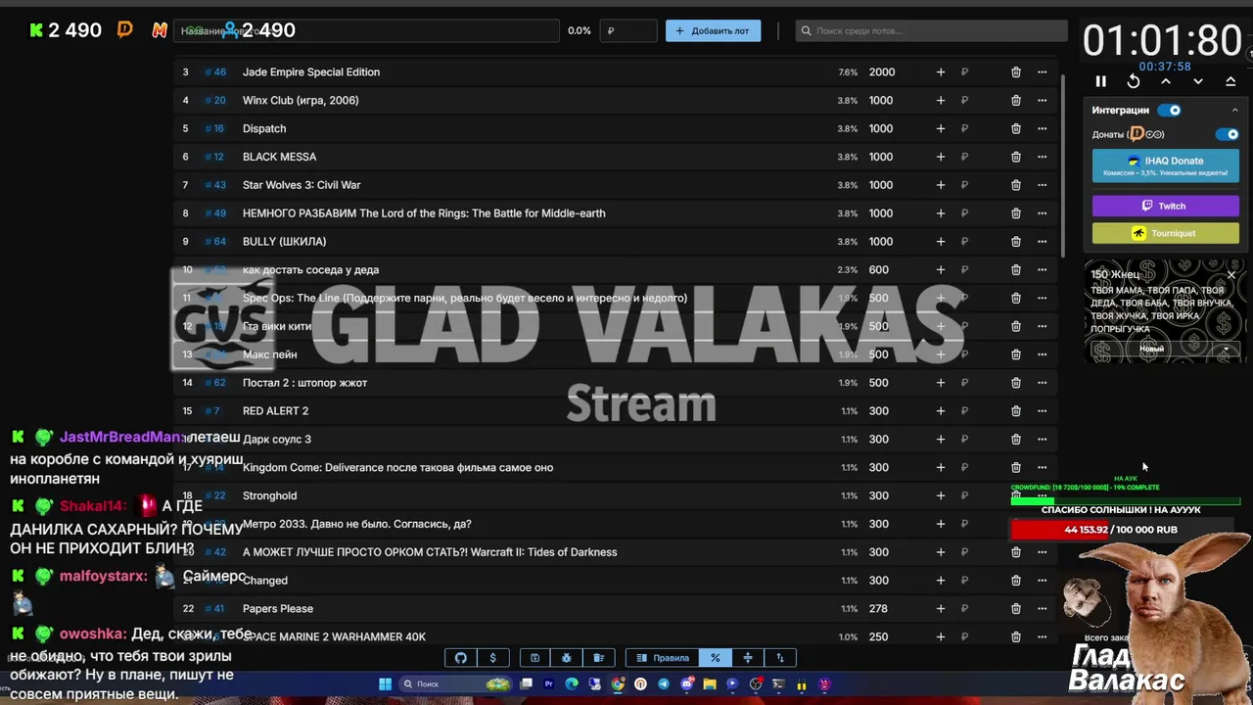Screen dimensions: 1253x705
Task: Click the clear list trash icon in bottom toolbar
Action: point(598,658)
